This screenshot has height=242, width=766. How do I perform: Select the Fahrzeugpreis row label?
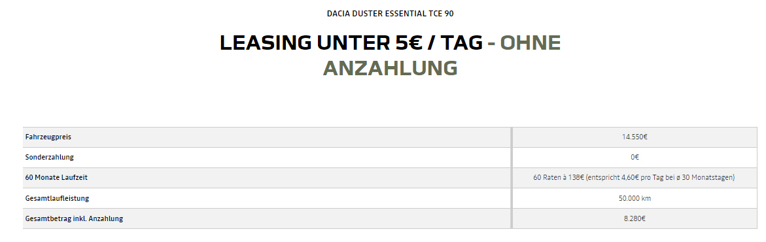48,137
